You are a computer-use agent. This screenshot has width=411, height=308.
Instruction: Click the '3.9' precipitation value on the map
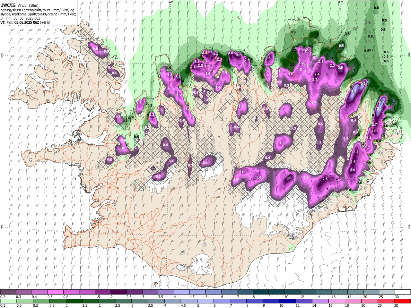pyautogui.click(x=340, y=67)
